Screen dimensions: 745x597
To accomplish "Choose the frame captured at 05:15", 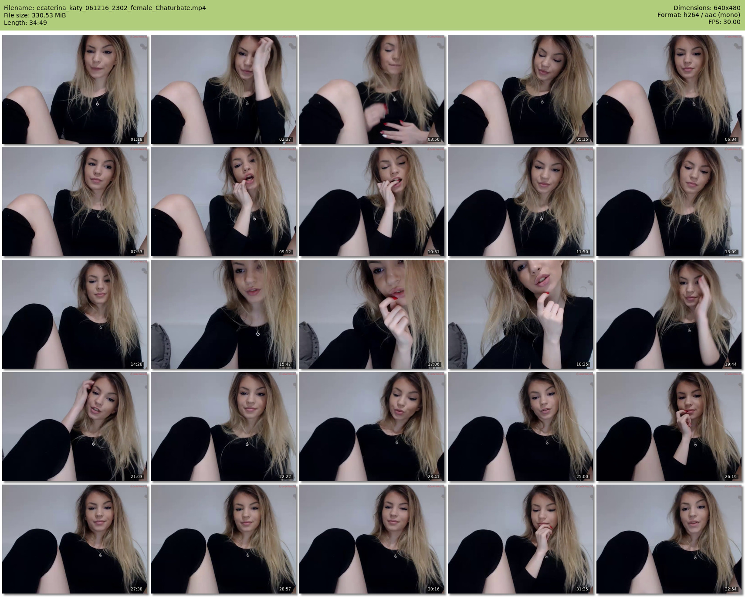I will click(x=520, y=89).
